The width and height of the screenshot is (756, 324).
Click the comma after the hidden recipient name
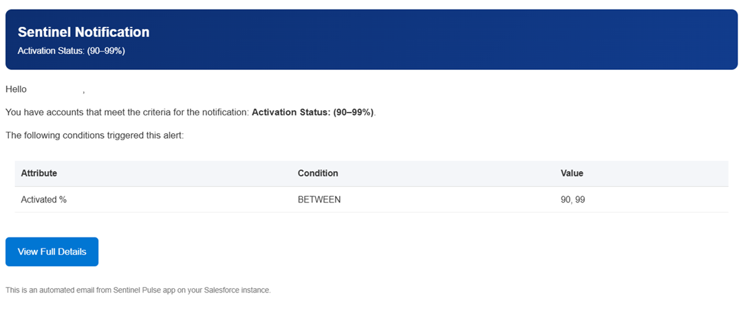[x=84, y=91]
